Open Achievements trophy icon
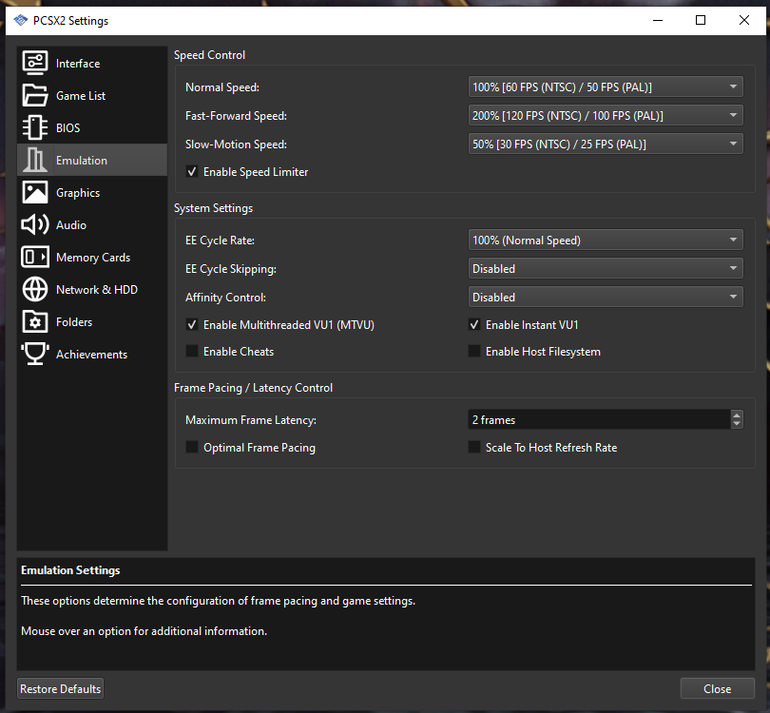 pyautogui.click(x=35, y=354)
